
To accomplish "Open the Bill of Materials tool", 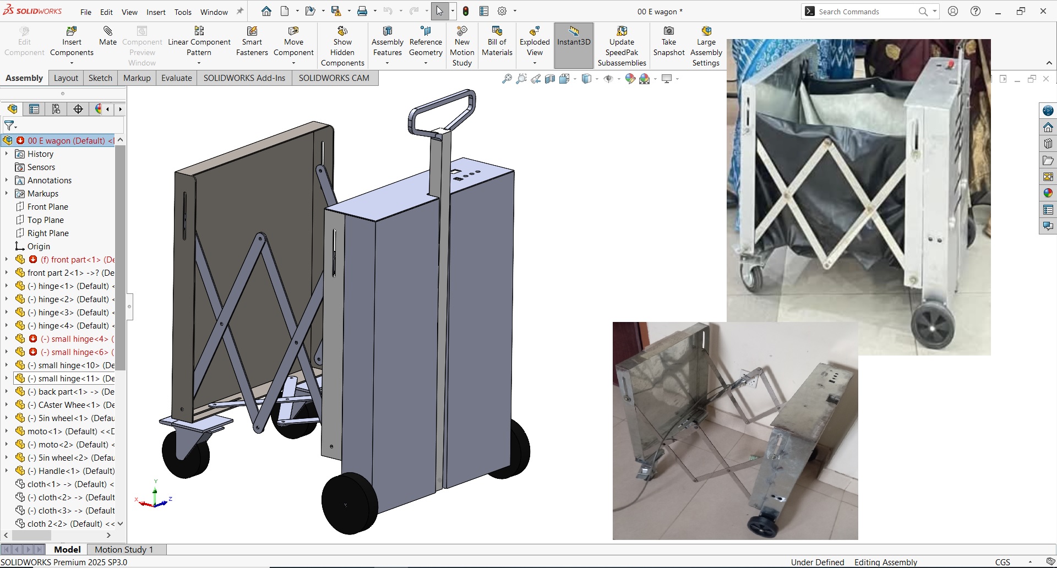I will (497, 42).
